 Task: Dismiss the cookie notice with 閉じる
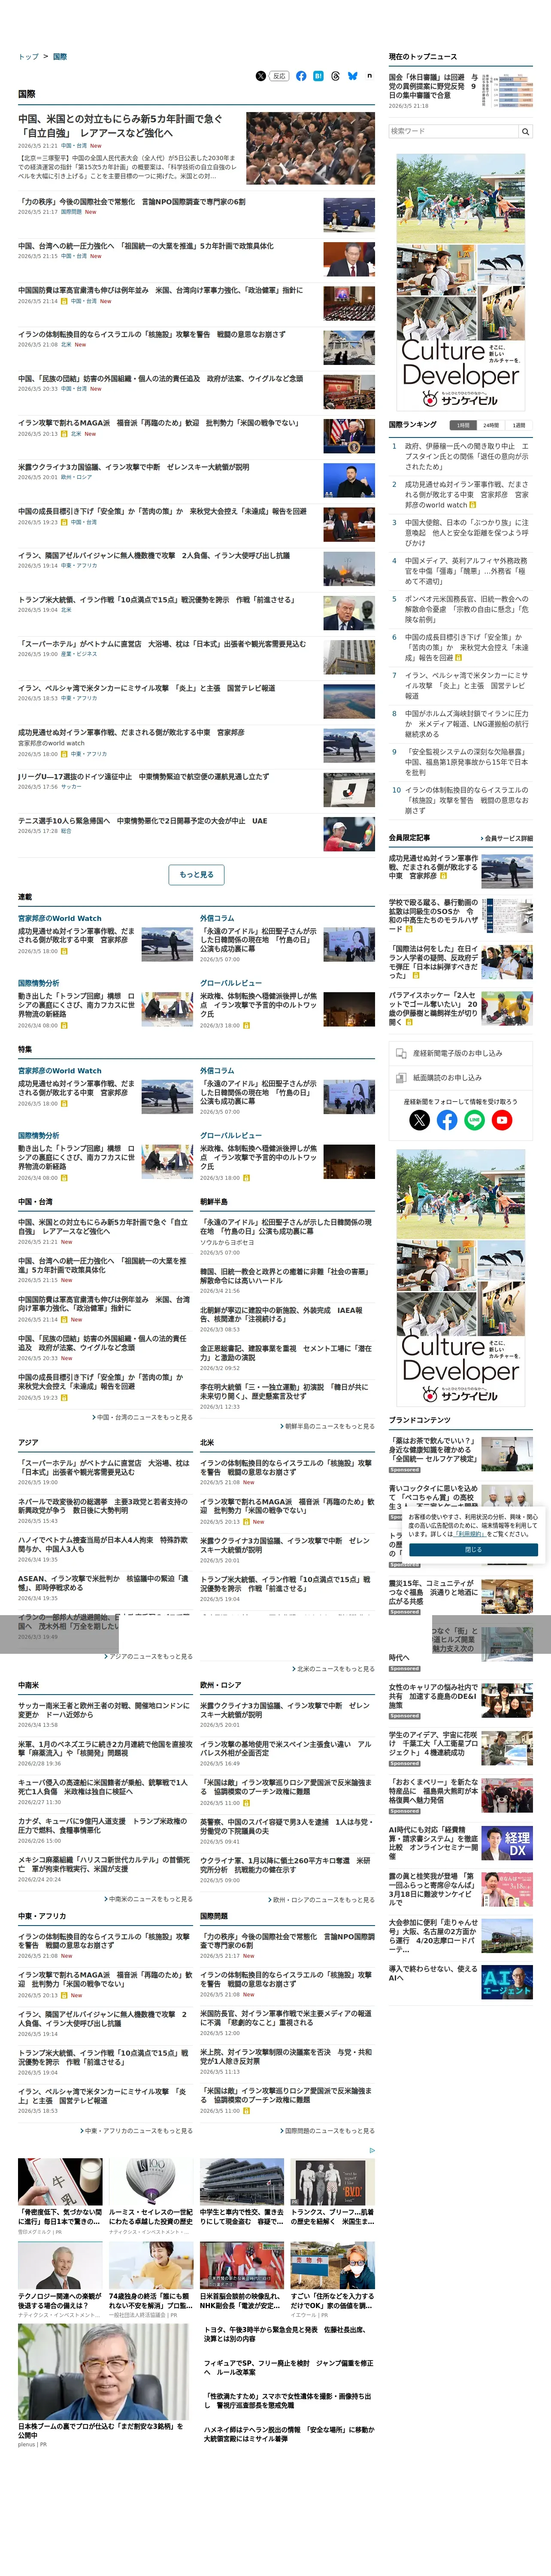473,1550
